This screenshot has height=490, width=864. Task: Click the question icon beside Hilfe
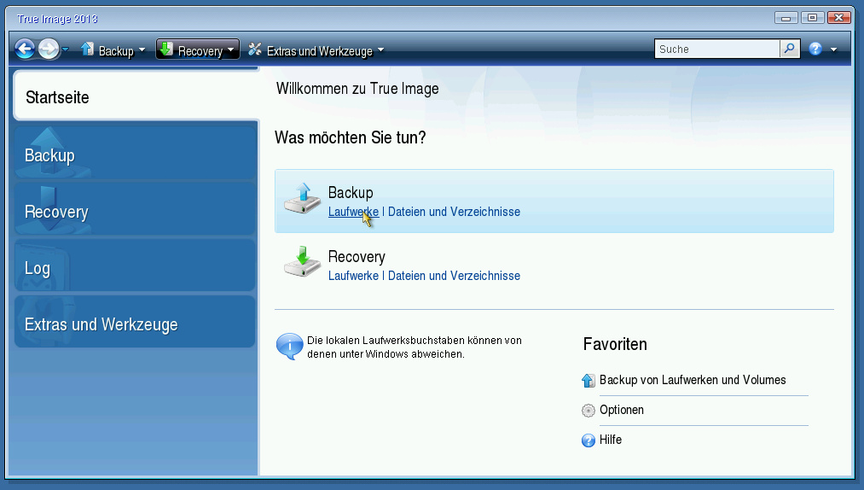click(x=589, y=440)
